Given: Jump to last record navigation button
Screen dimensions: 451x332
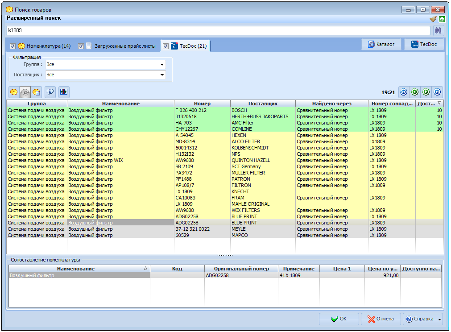Looking at the screenshot, I should coord(437,92).
